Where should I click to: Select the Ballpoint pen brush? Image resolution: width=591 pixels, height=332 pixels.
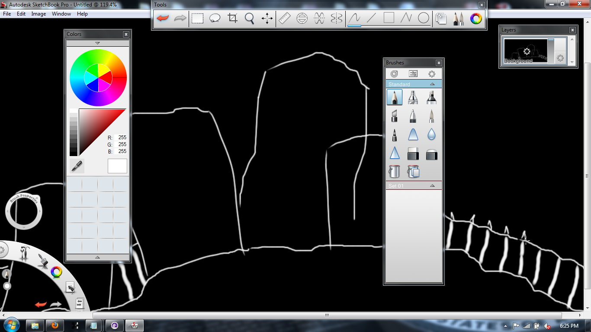tap(413, 116)
